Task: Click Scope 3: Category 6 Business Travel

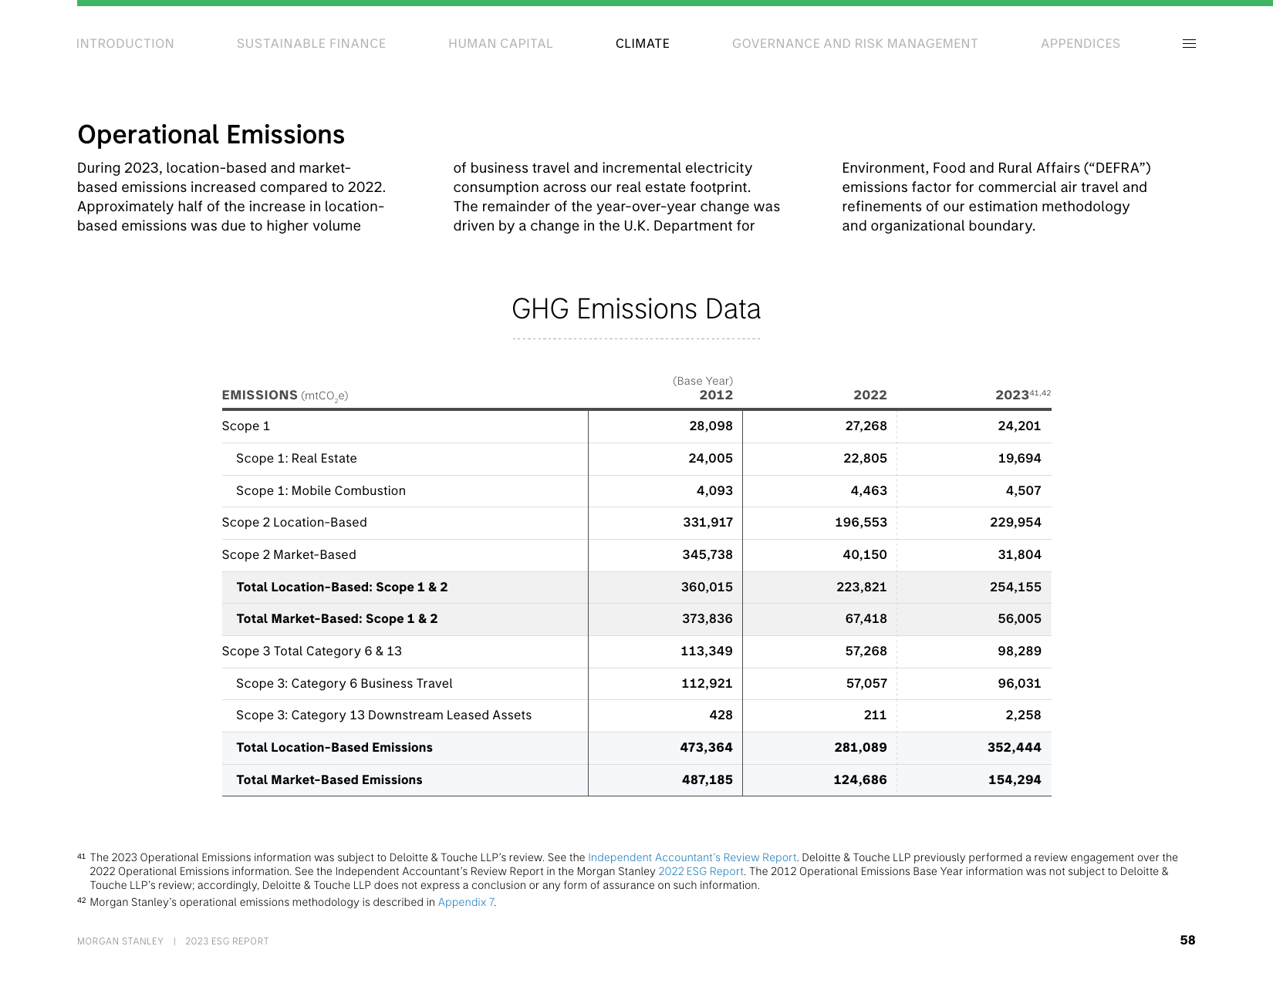Action: pos(344,684)
